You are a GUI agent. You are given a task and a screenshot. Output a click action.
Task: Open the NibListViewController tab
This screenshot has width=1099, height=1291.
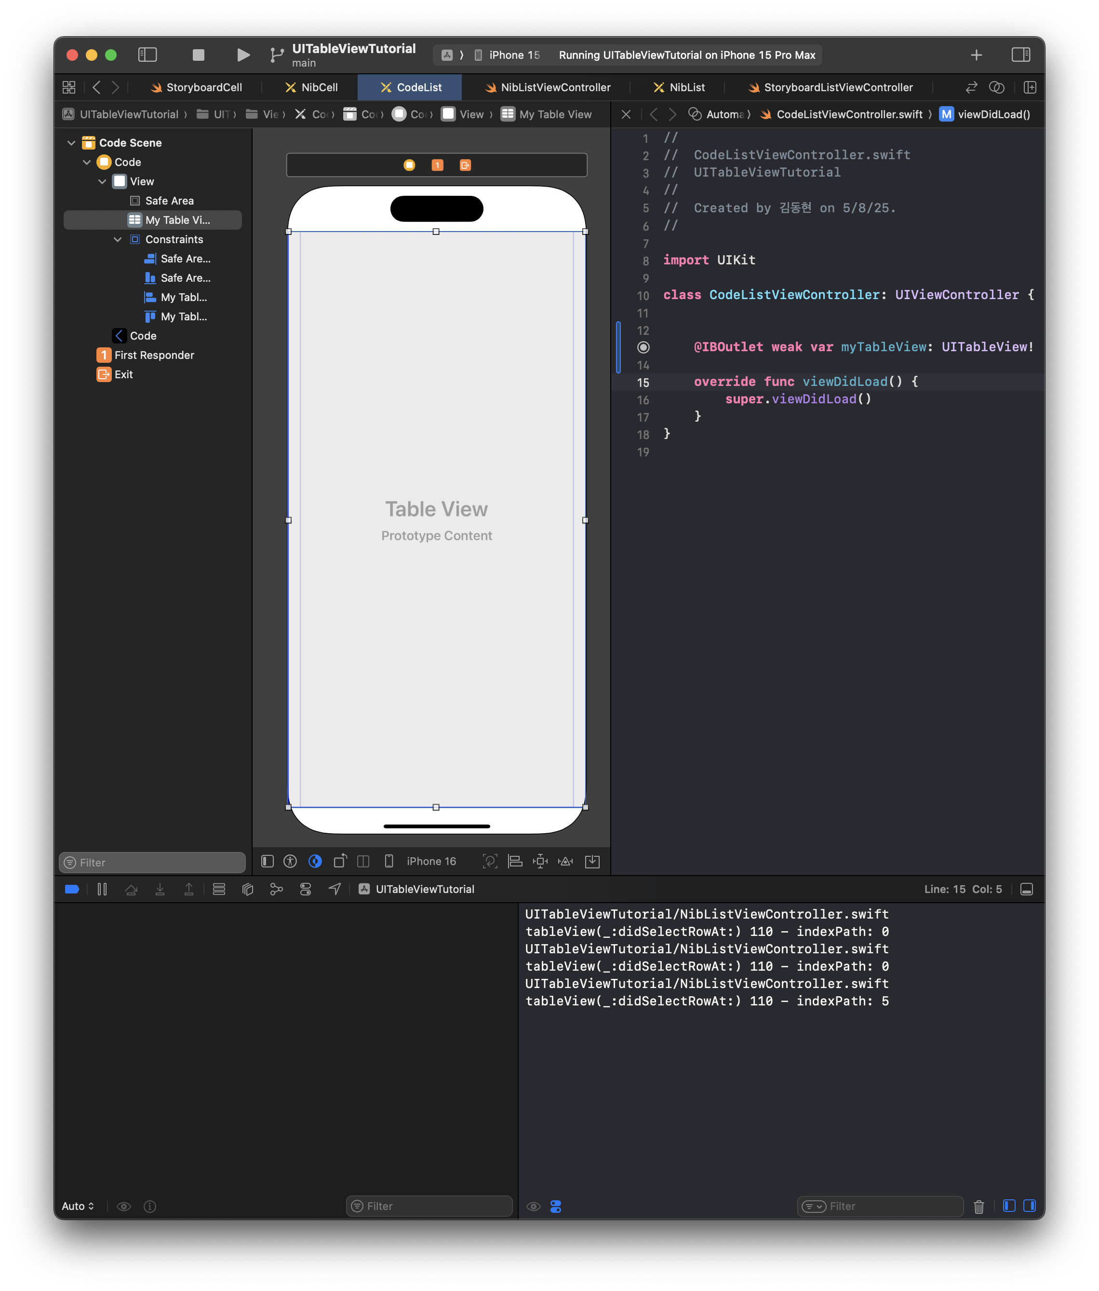547,87
